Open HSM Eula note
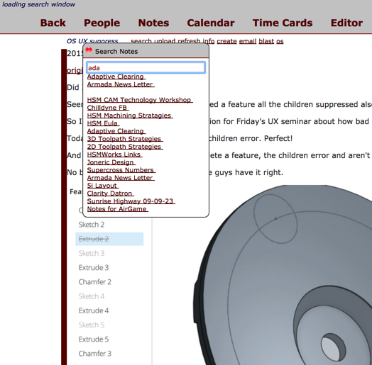This screenshot has width=372, height=365. [103, 123]
